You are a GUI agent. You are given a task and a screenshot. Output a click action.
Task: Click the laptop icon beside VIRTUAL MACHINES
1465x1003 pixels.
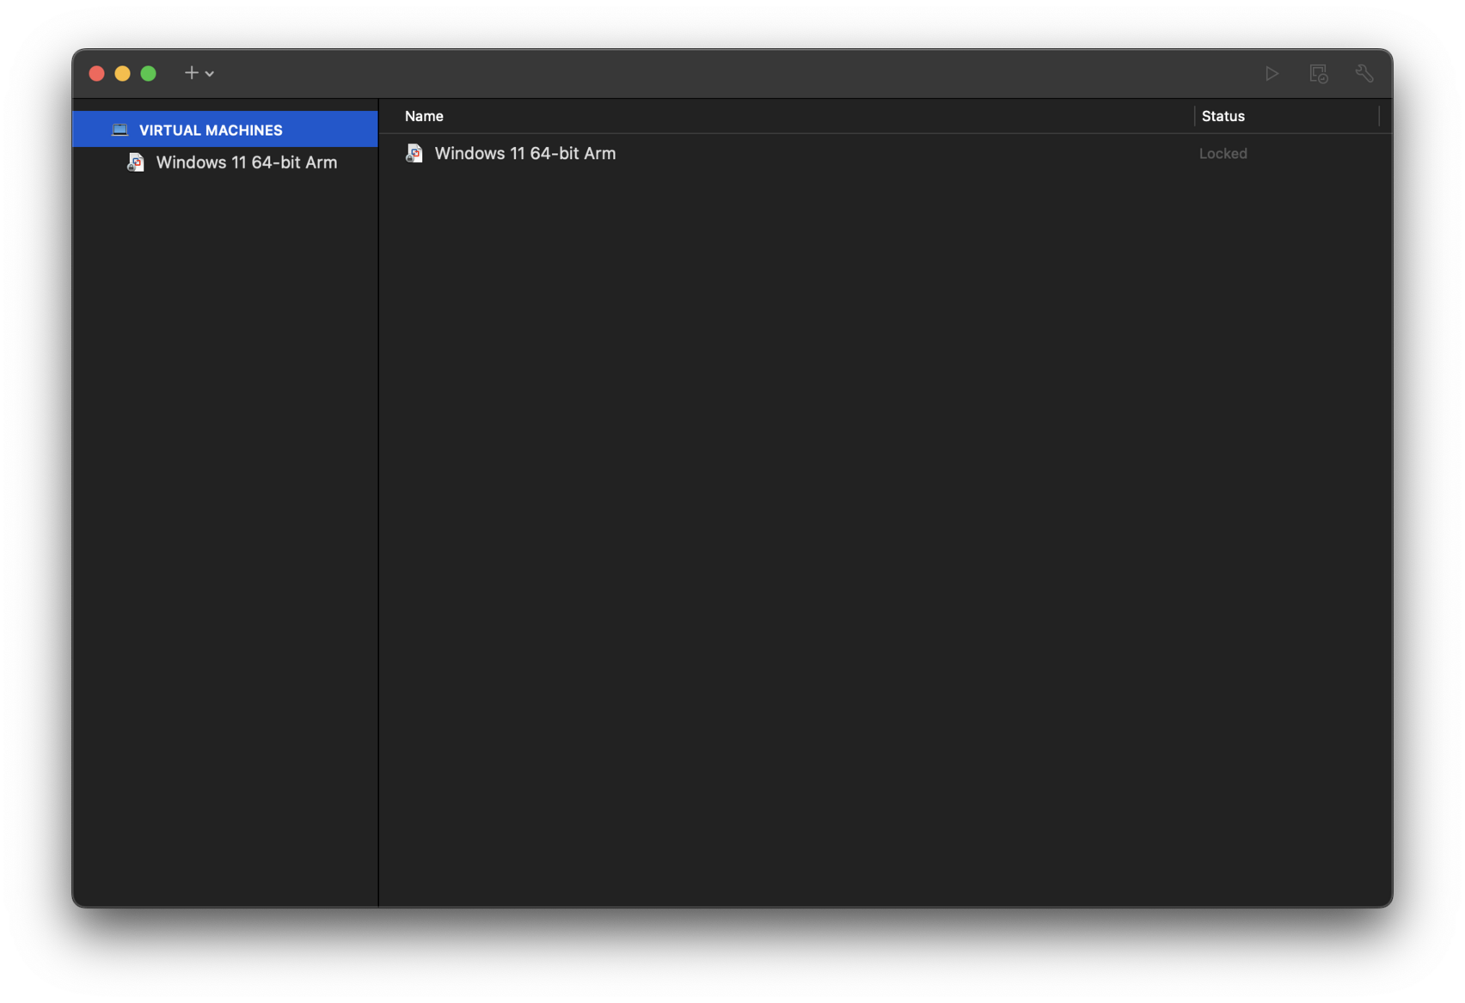point(120,129)
